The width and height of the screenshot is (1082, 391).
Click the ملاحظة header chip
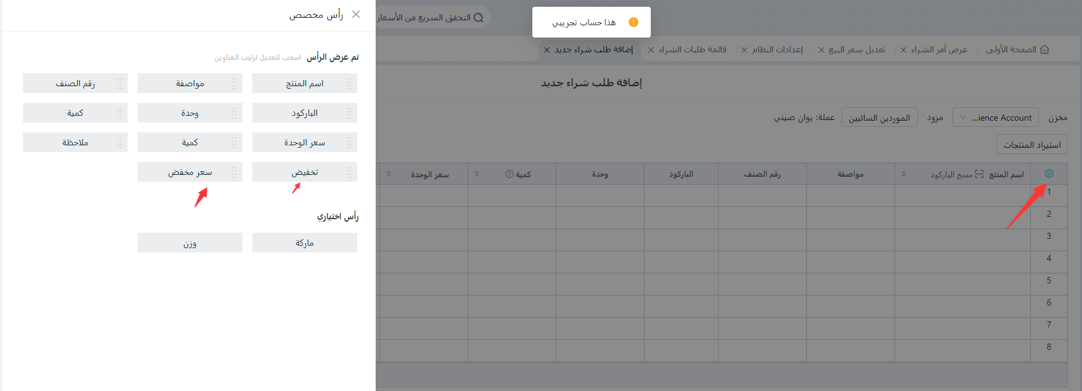tap(75, 142)
